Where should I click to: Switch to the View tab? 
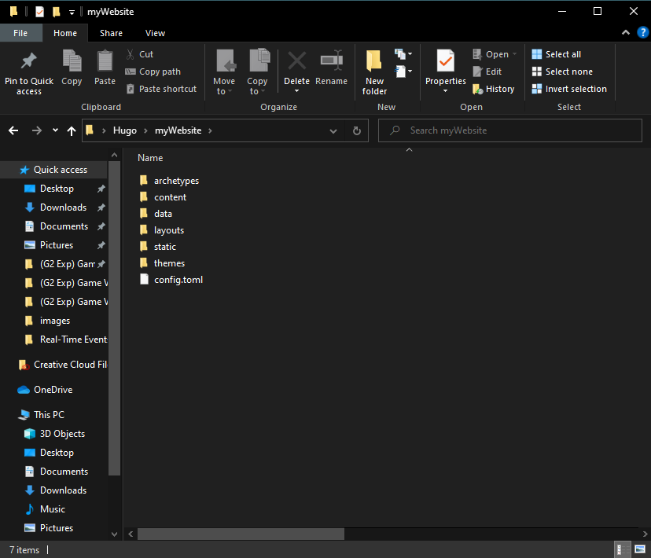[155, 33]
